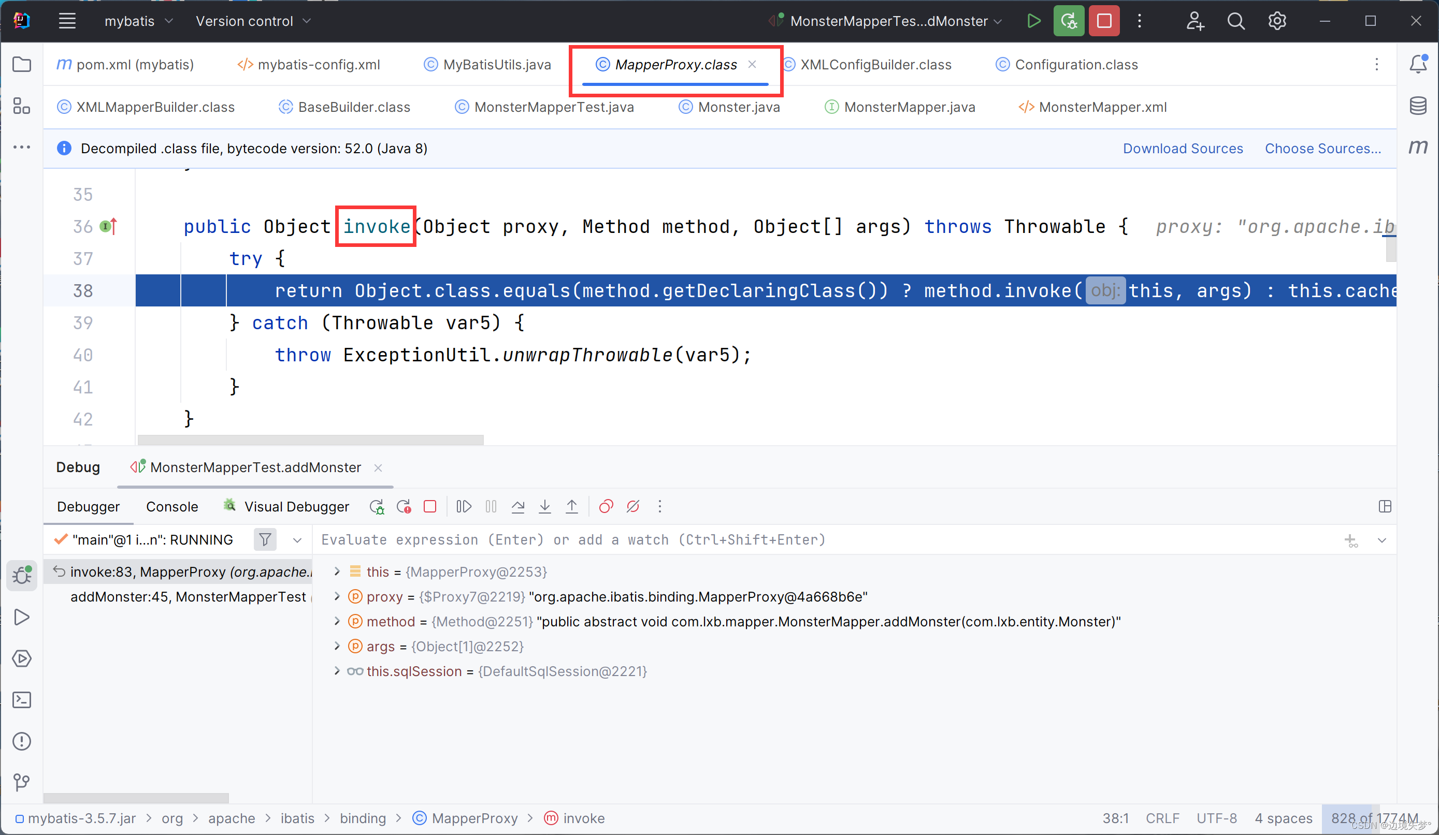Click Choose Sources... link
Screen dimensions: 1439x835
[x=1322, y=149]
